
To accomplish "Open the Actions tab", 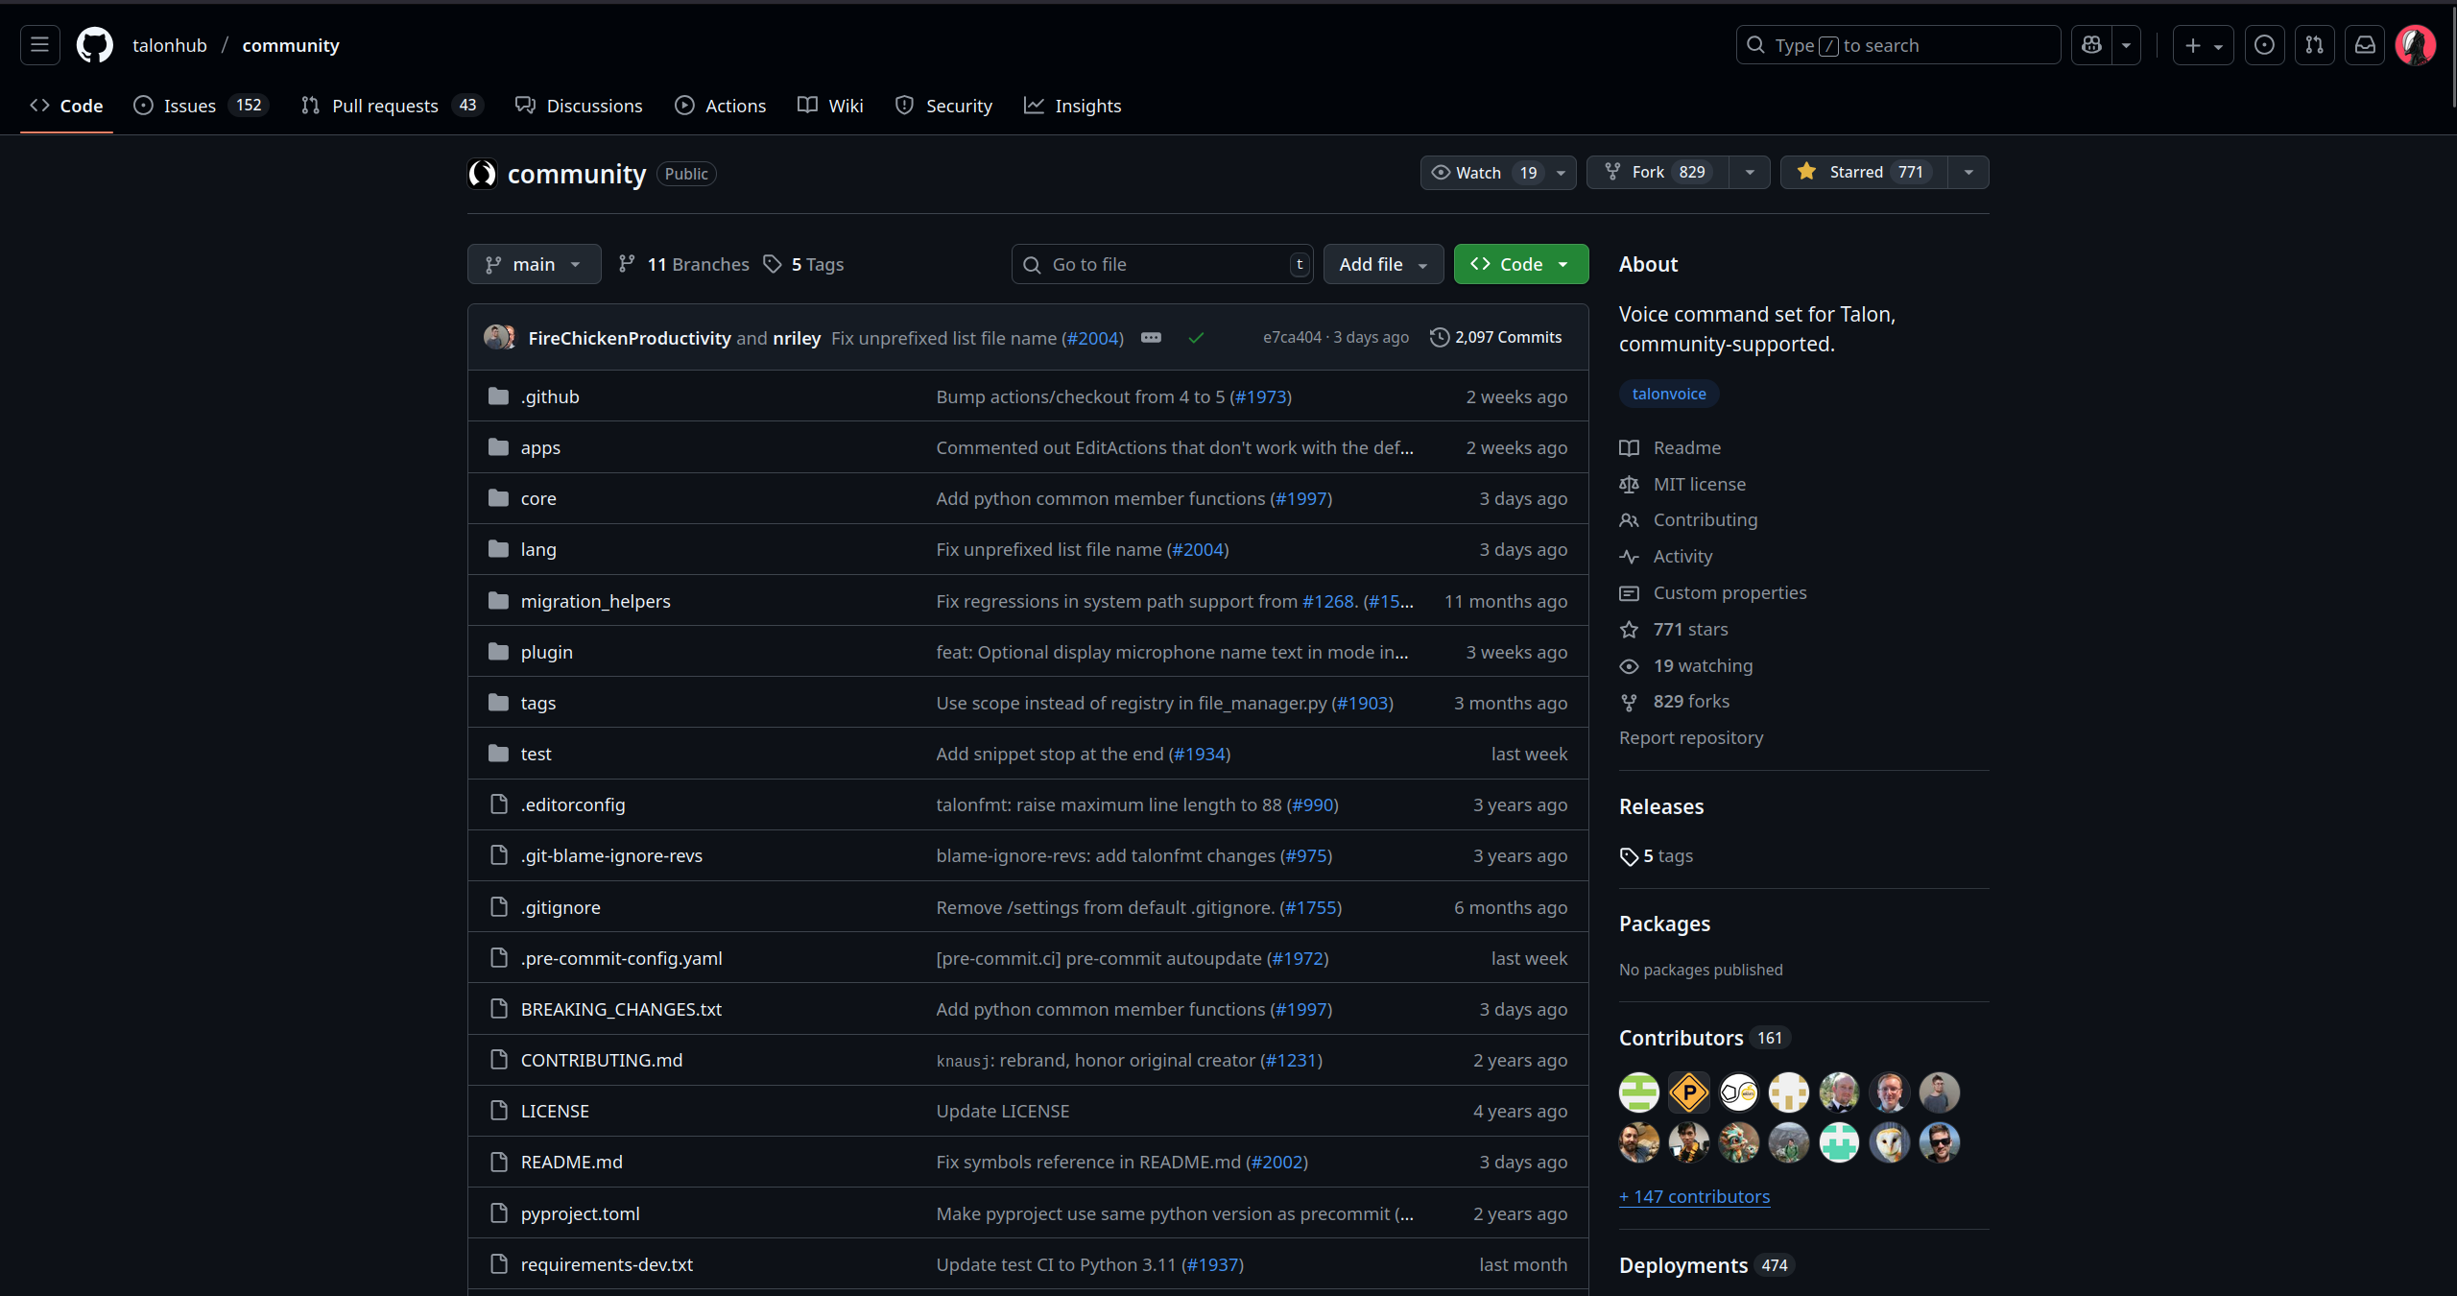I will click(720, 106).
